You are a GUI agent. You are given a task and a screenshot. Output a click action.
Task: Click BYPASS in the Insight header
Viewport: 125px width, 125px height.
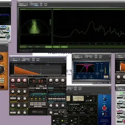[x=45, y=4]
